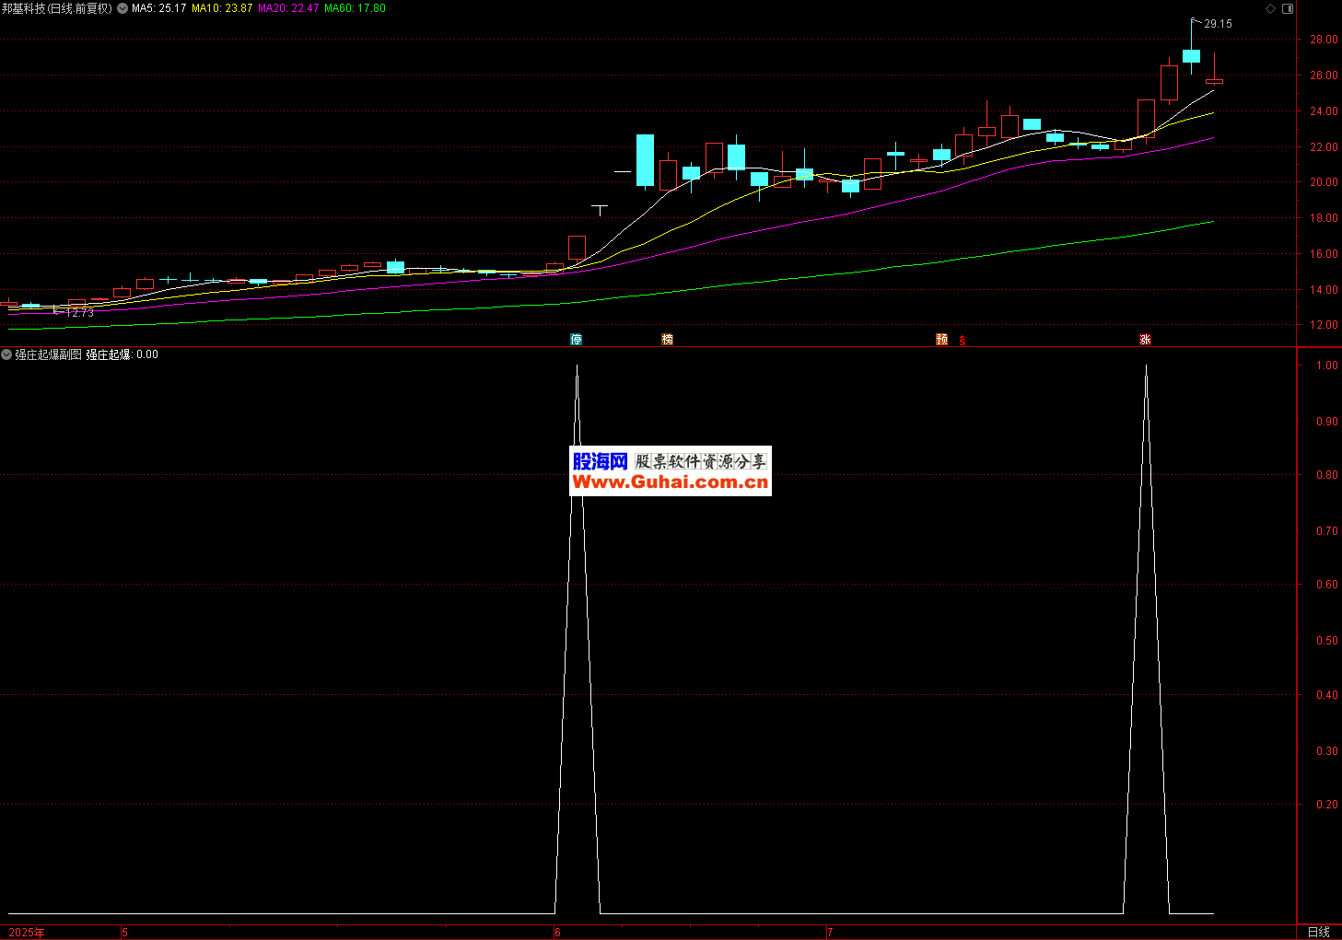This screenshot has width=1342, height=940.
Task: Click the 强庄起爆: 0.00 value label
Action: pos(123,354)
